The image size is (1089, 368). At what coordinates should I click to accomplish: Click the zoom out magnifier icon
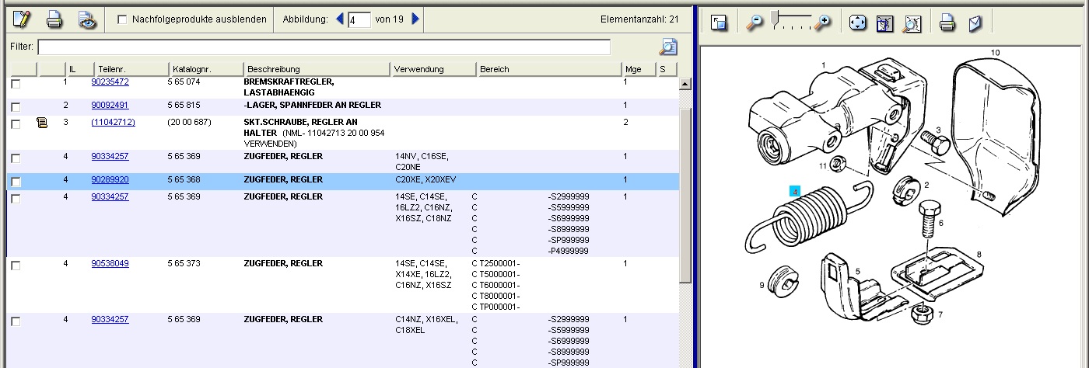tap(754, 23)
